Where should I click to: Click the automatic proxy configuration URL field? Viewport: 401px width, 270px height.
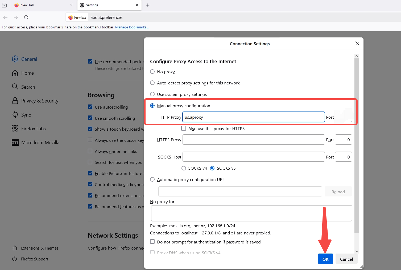coord(240,191)
